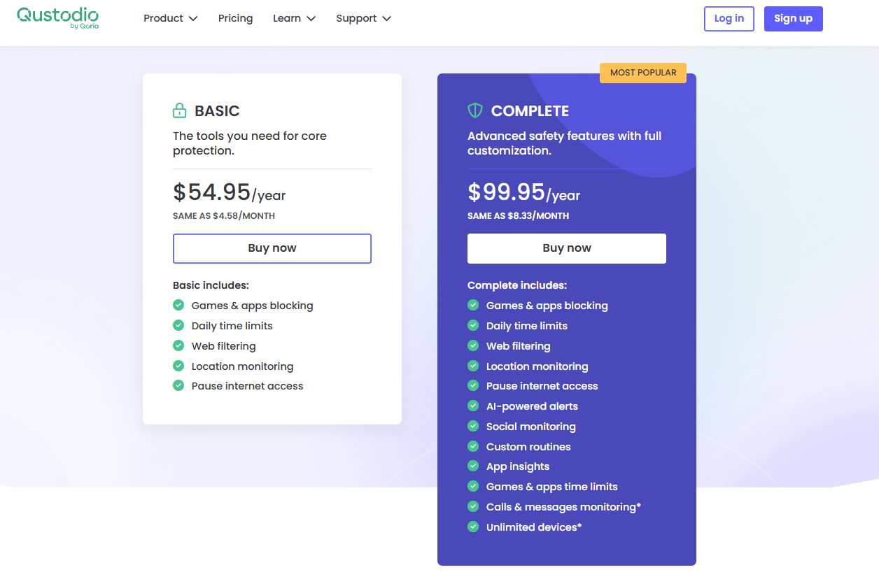Click 'App insights' feature text
Screen dimensions: 879x579
pos(518,466)
